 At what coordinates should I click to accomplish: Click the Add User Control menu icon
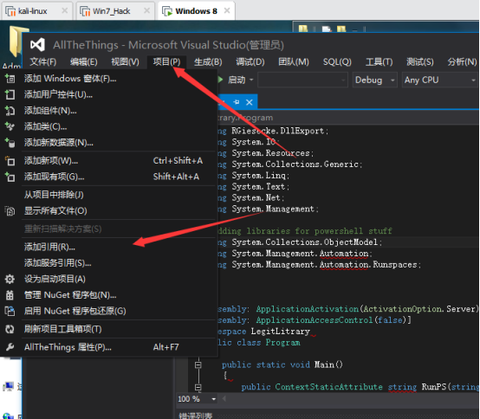point(10,94)
